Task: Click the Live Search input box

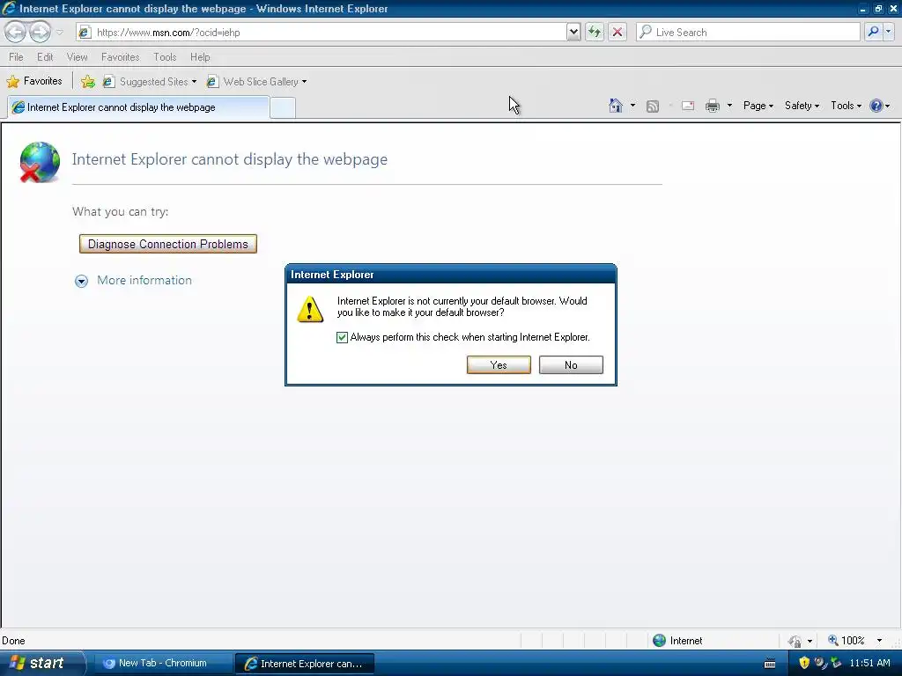Action: [x=748, y=33]
